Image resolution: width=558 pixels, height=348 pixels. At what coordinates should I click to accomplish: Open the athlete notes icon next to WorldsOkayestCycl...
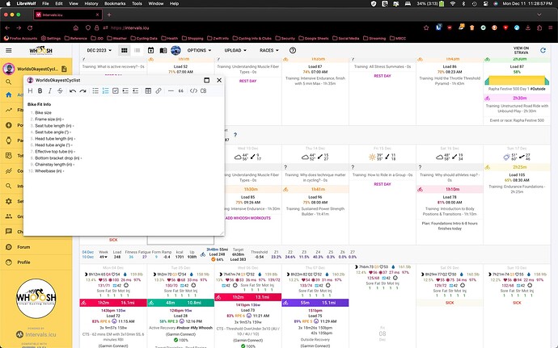[x=64, y=69]
